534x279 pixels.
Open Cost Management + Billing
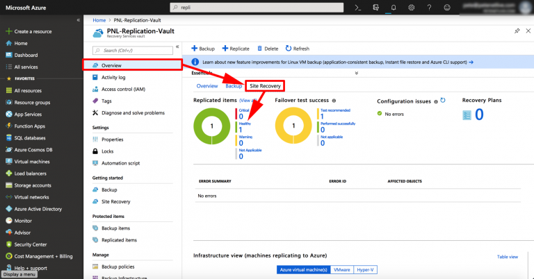[x=44, y=257]
